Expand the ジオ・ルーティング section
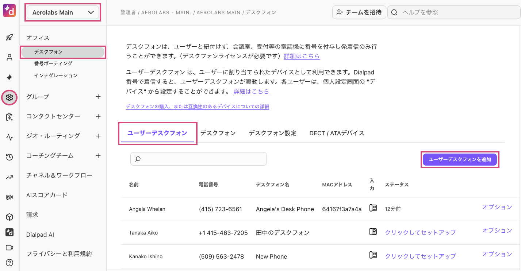Screen dimensions: 521x271 click(98, 136)
